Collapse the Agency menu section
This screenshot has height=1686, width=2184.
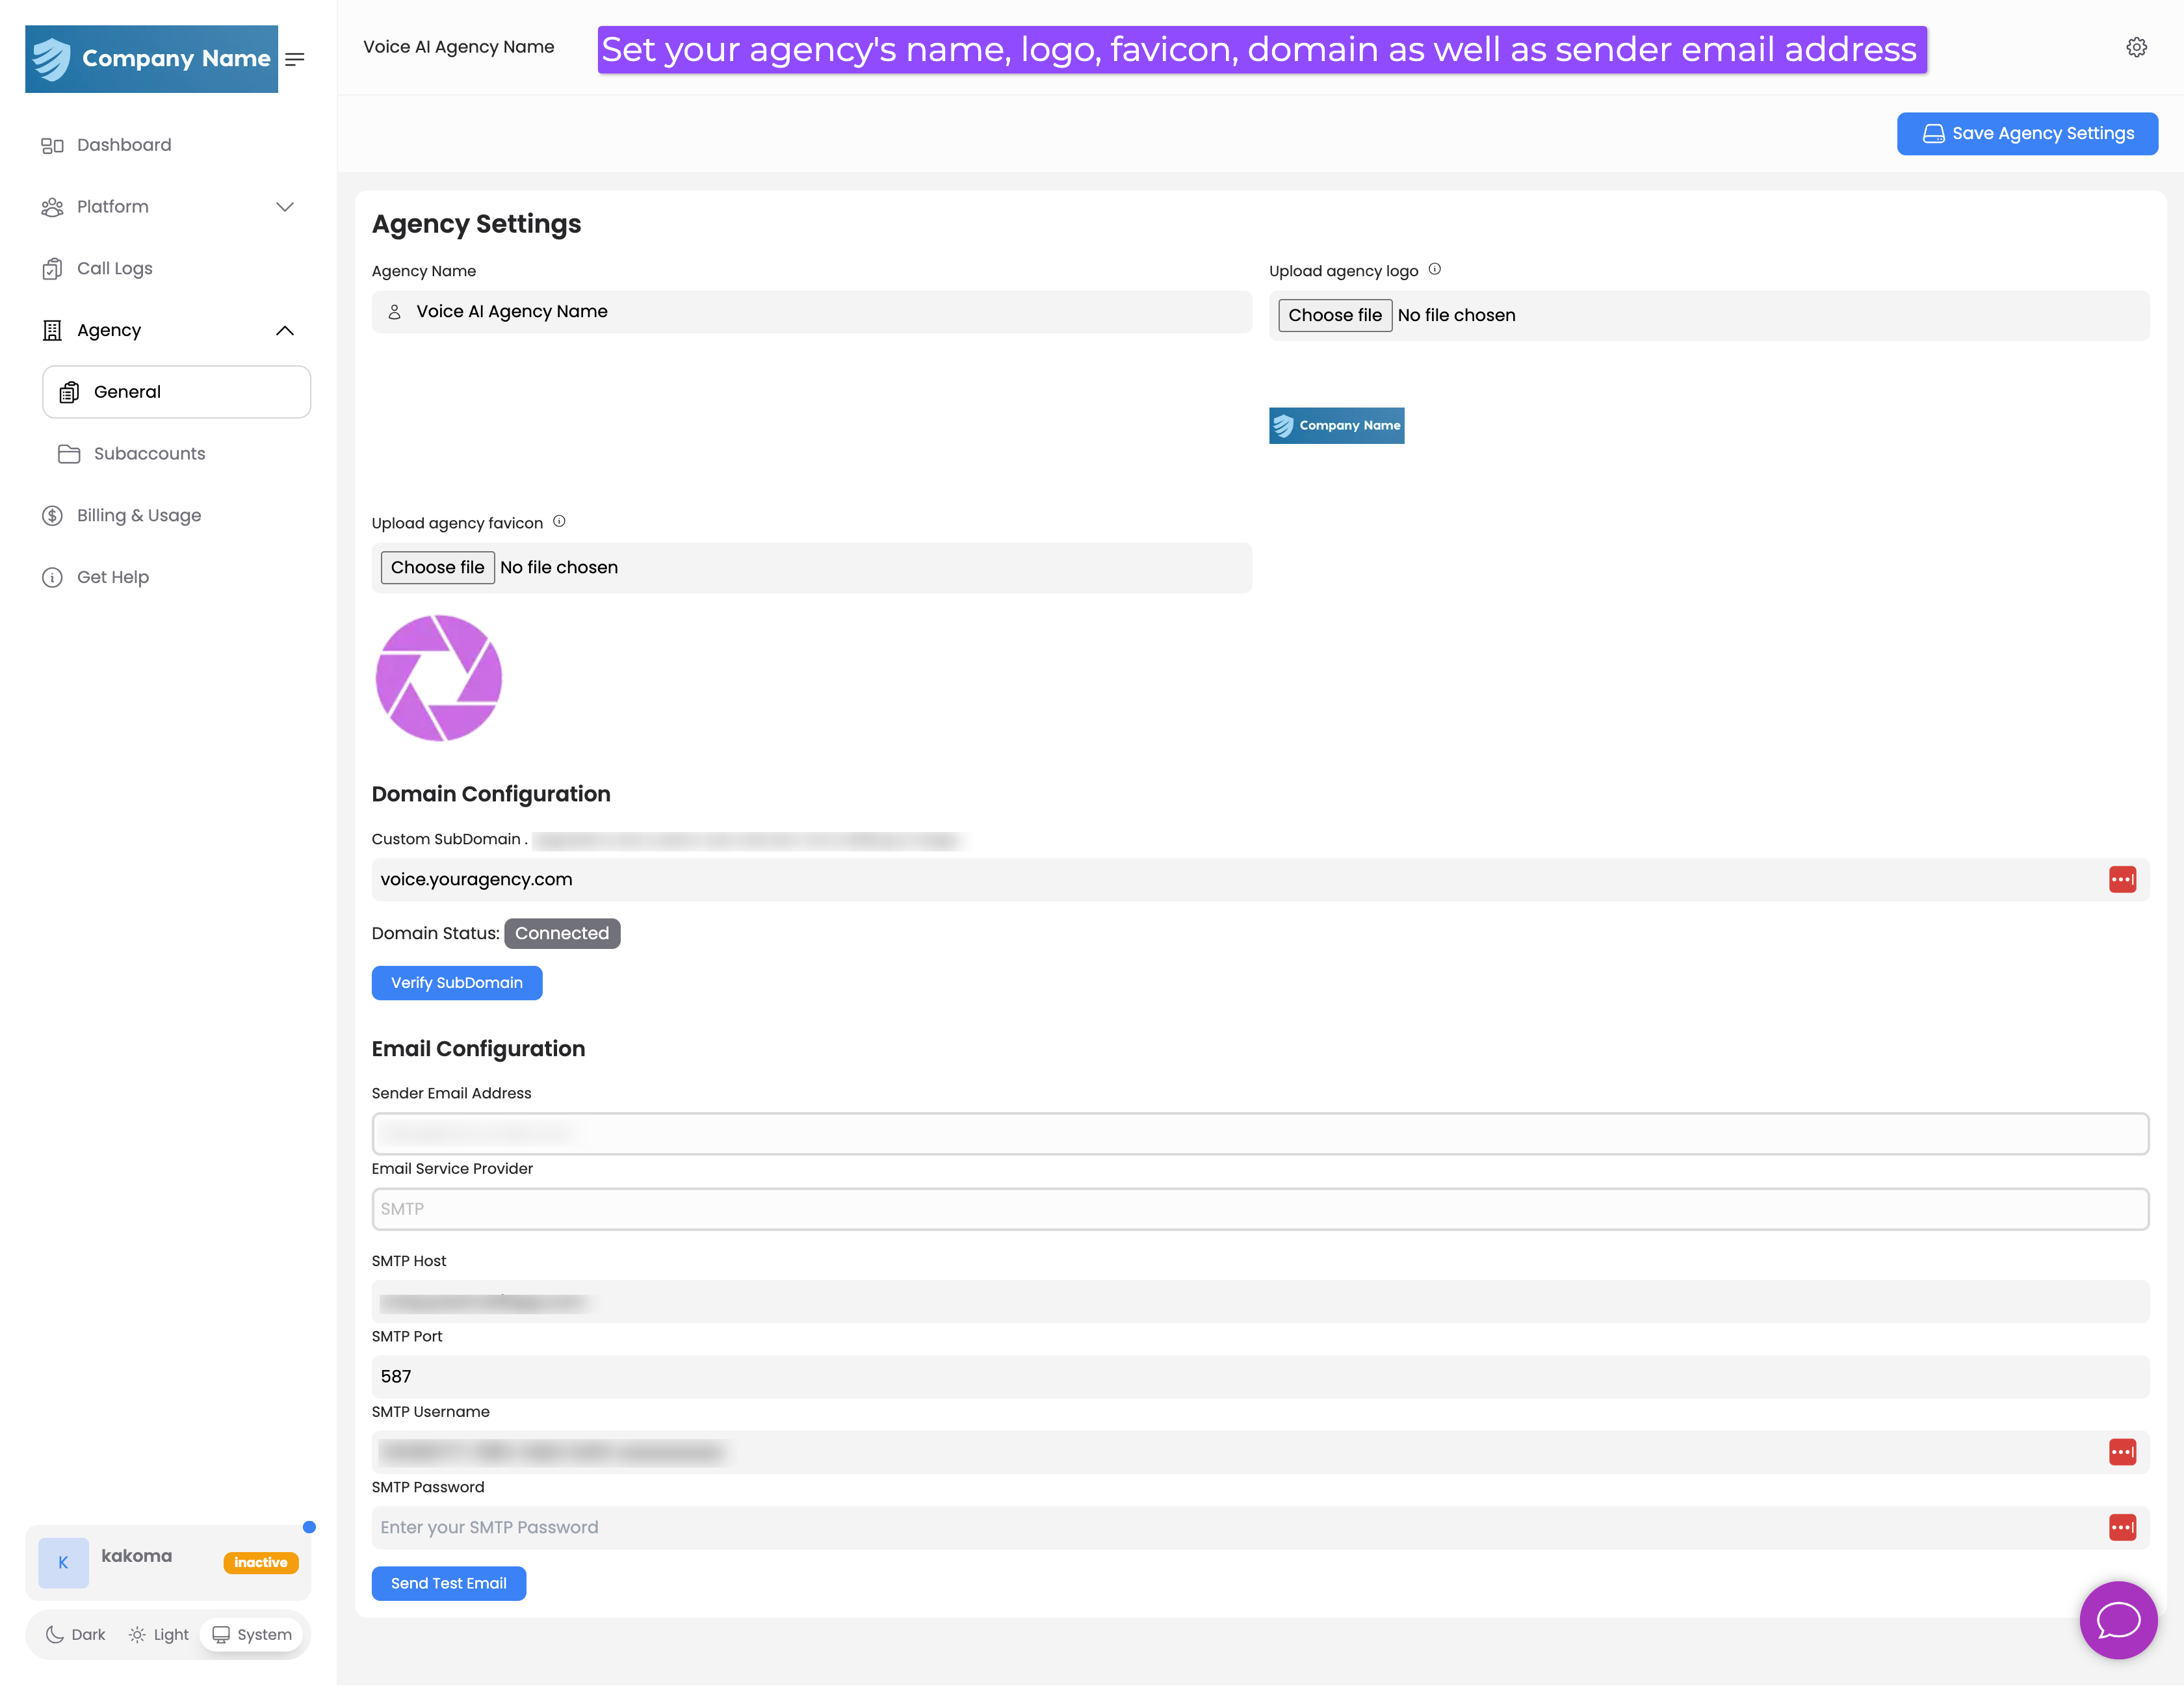[x=285, y=330]
